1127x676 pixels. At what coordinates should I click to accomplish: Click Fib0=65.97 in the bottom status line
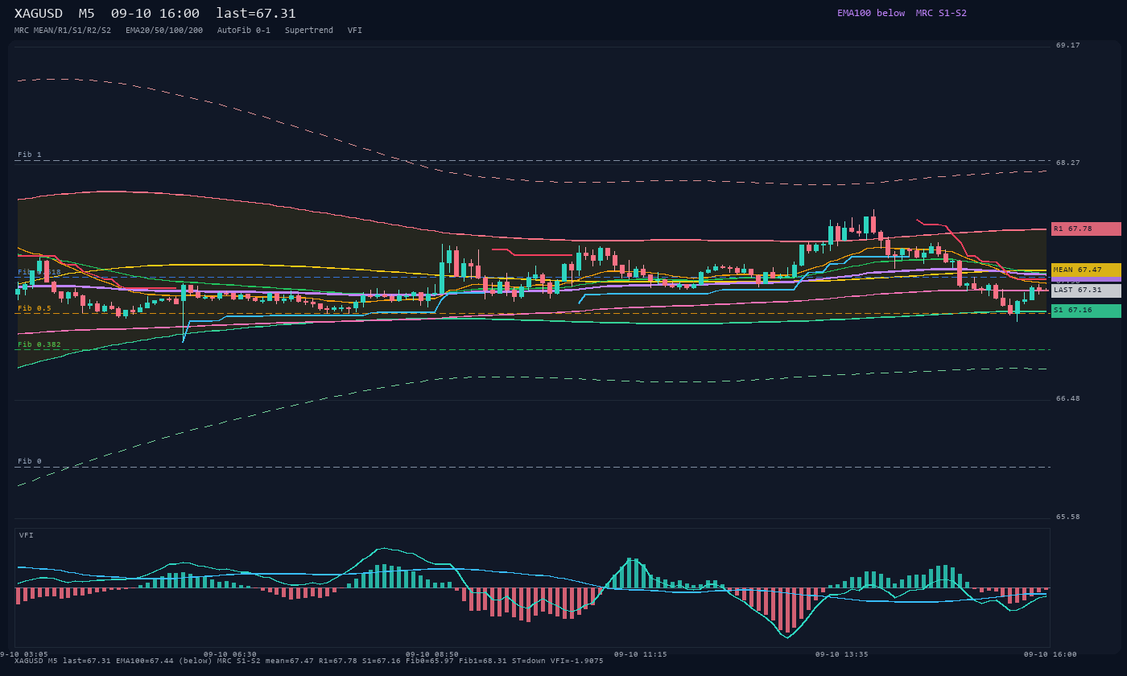click(x=430, y=661)
